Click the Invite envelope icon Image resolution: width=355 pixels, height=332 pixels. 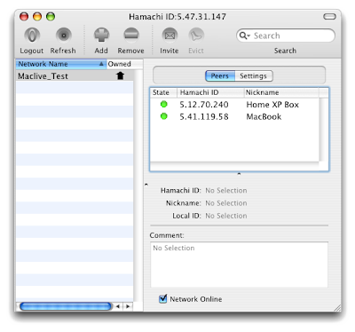pos(170,36)
